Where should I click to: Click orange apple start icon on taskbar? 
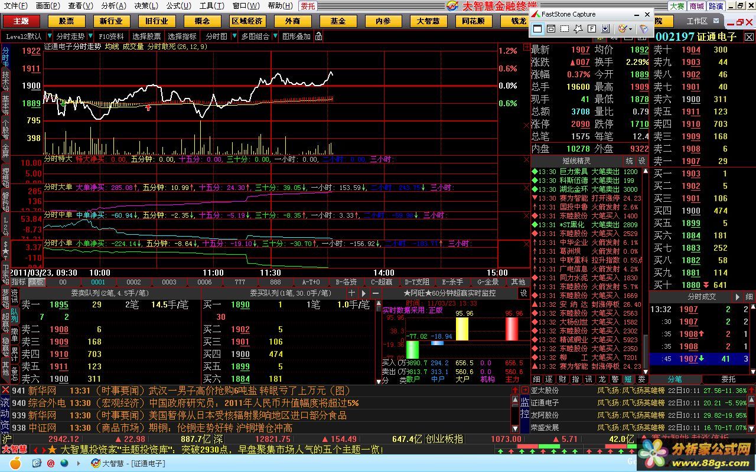(15, 463)
